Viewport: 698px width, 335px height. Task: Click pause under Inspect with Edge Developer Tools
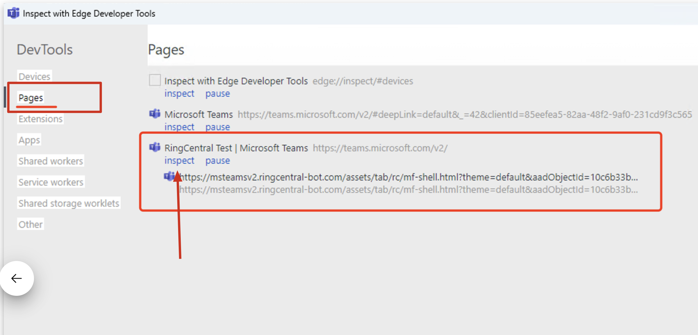point(217,93)
